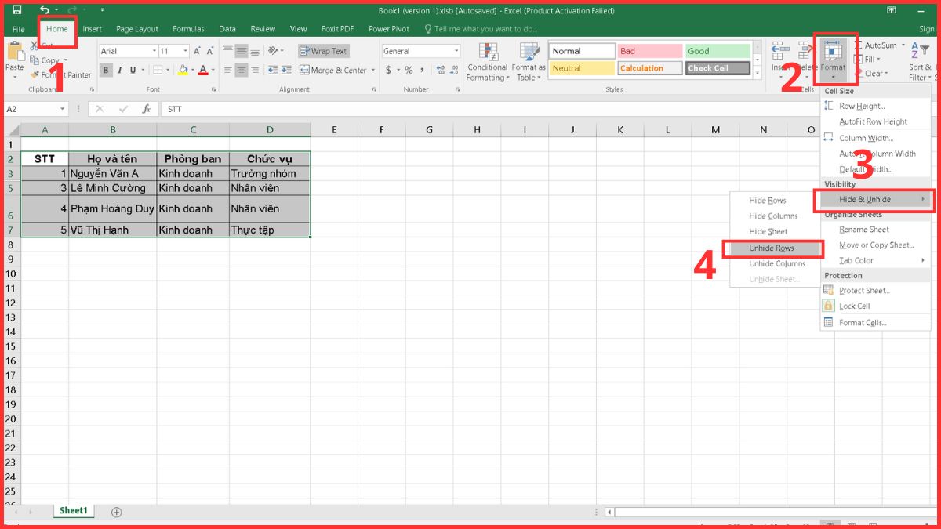
Task: Switch to the Formulas tab
Action: click(188, 29)
